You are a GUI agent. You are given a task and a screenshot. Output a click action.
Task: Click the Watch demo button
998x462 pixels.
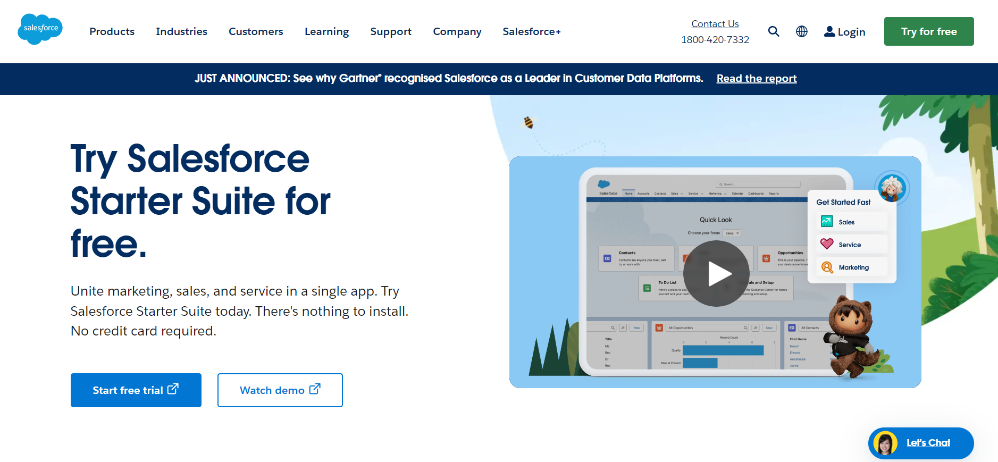pos(280,390)
